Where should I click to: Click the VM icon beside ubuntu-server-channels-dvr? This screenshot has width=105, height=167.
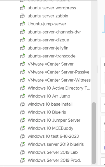click(x=22, y=32)
